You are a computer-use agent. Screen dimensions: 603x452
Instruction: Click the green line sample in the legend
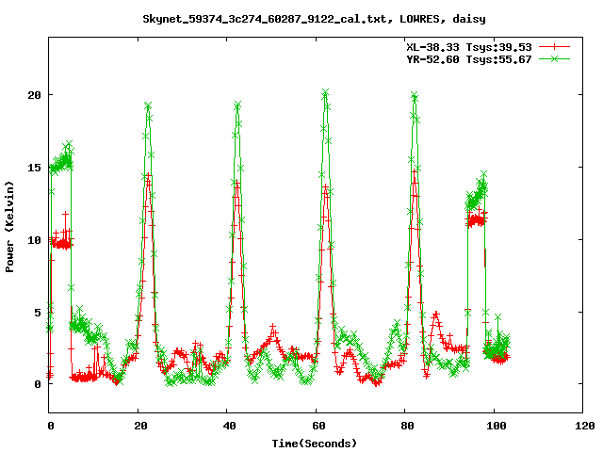pos(554,58)
